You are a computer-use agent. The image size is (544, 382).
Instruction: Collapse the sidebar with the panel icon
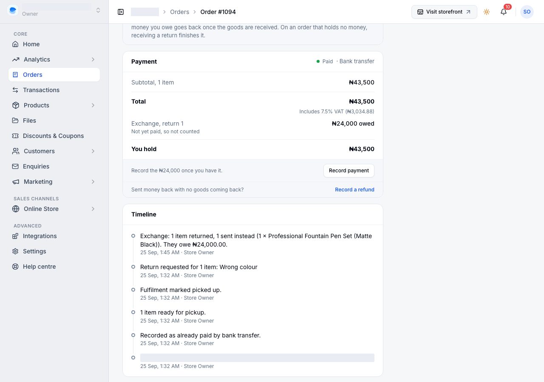coord(121,12)
